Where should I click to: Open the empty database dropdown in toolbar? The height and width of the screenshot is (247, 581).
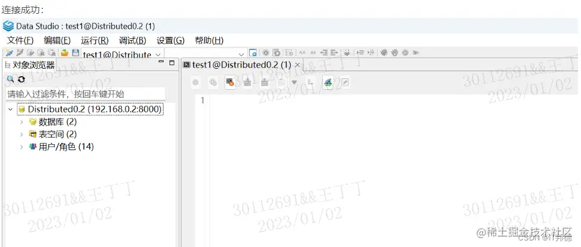coord(241,54)
